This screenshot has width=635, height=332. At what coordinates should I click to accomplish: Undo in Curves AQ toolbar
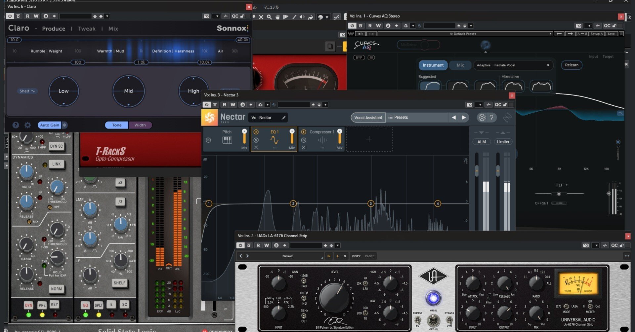click(360, 34)
